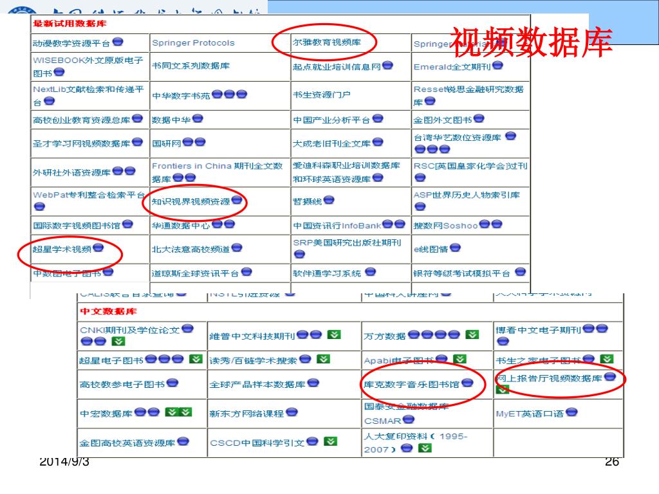Click the blue dot next to 北大法意高校频道

[237, 248]
